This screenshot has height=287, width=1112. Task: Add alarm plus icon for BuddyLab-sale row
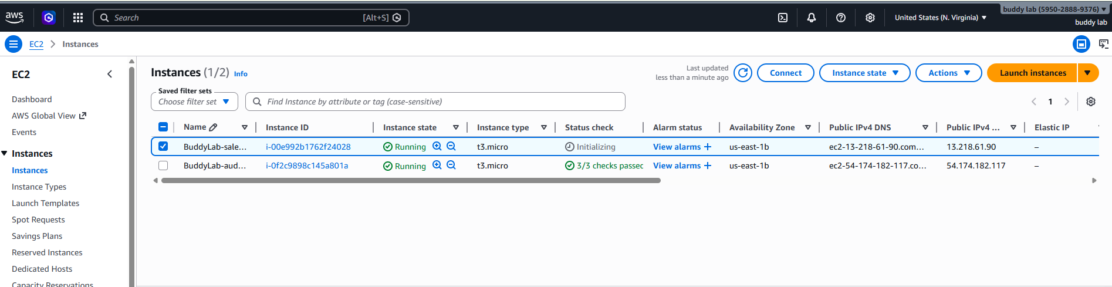click(708, 147)
